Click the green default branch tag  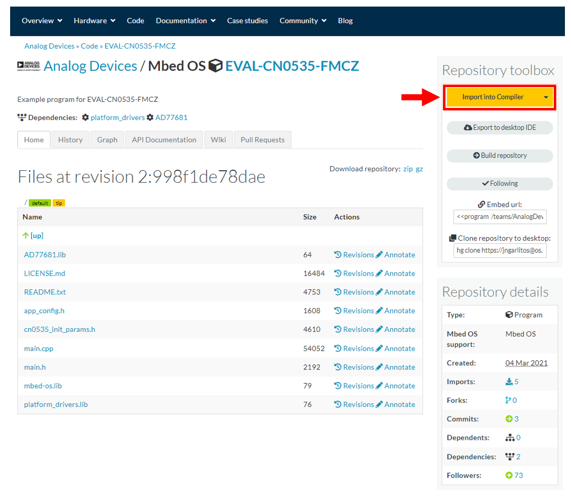click(x=39, y=203)
